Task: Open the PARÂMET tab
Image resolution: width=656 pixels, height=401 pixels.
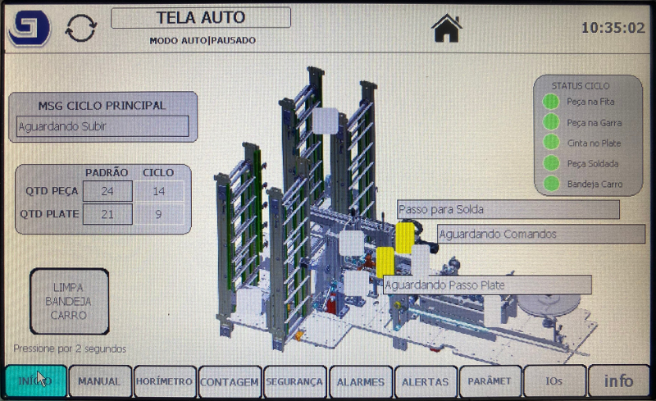Action: [490, 380]
